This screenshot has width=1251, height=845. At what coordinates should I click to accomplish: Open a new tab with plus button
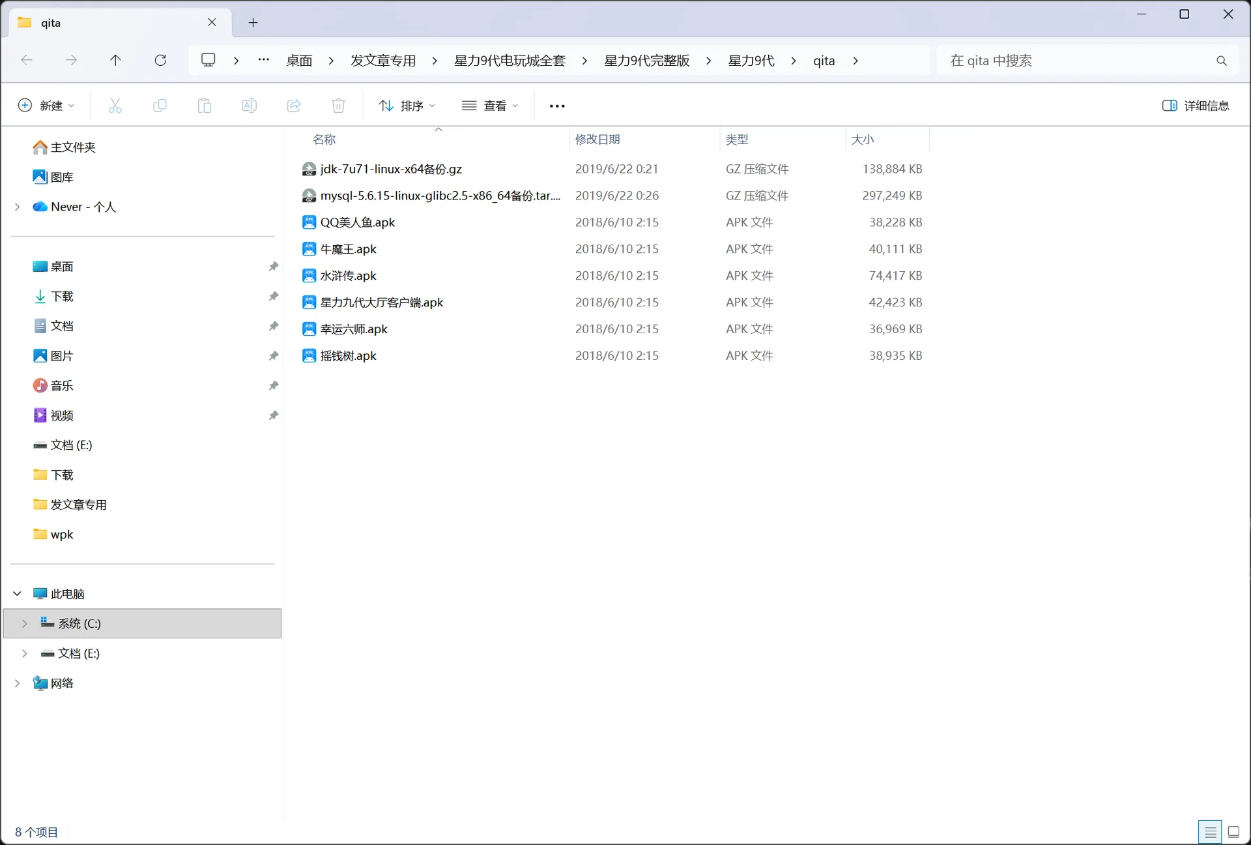253,23
